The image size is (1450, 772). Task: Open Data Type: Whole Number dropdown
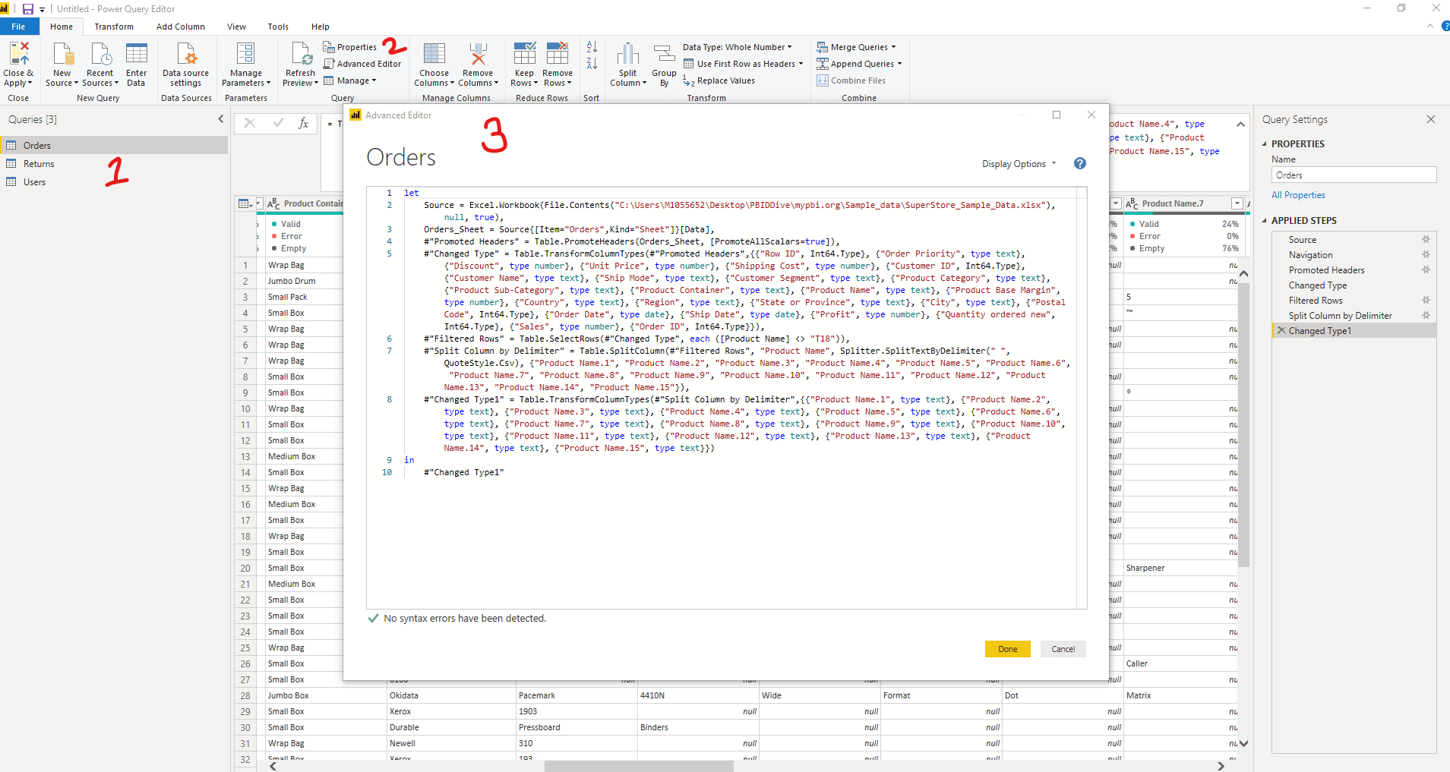click(738, 47)
